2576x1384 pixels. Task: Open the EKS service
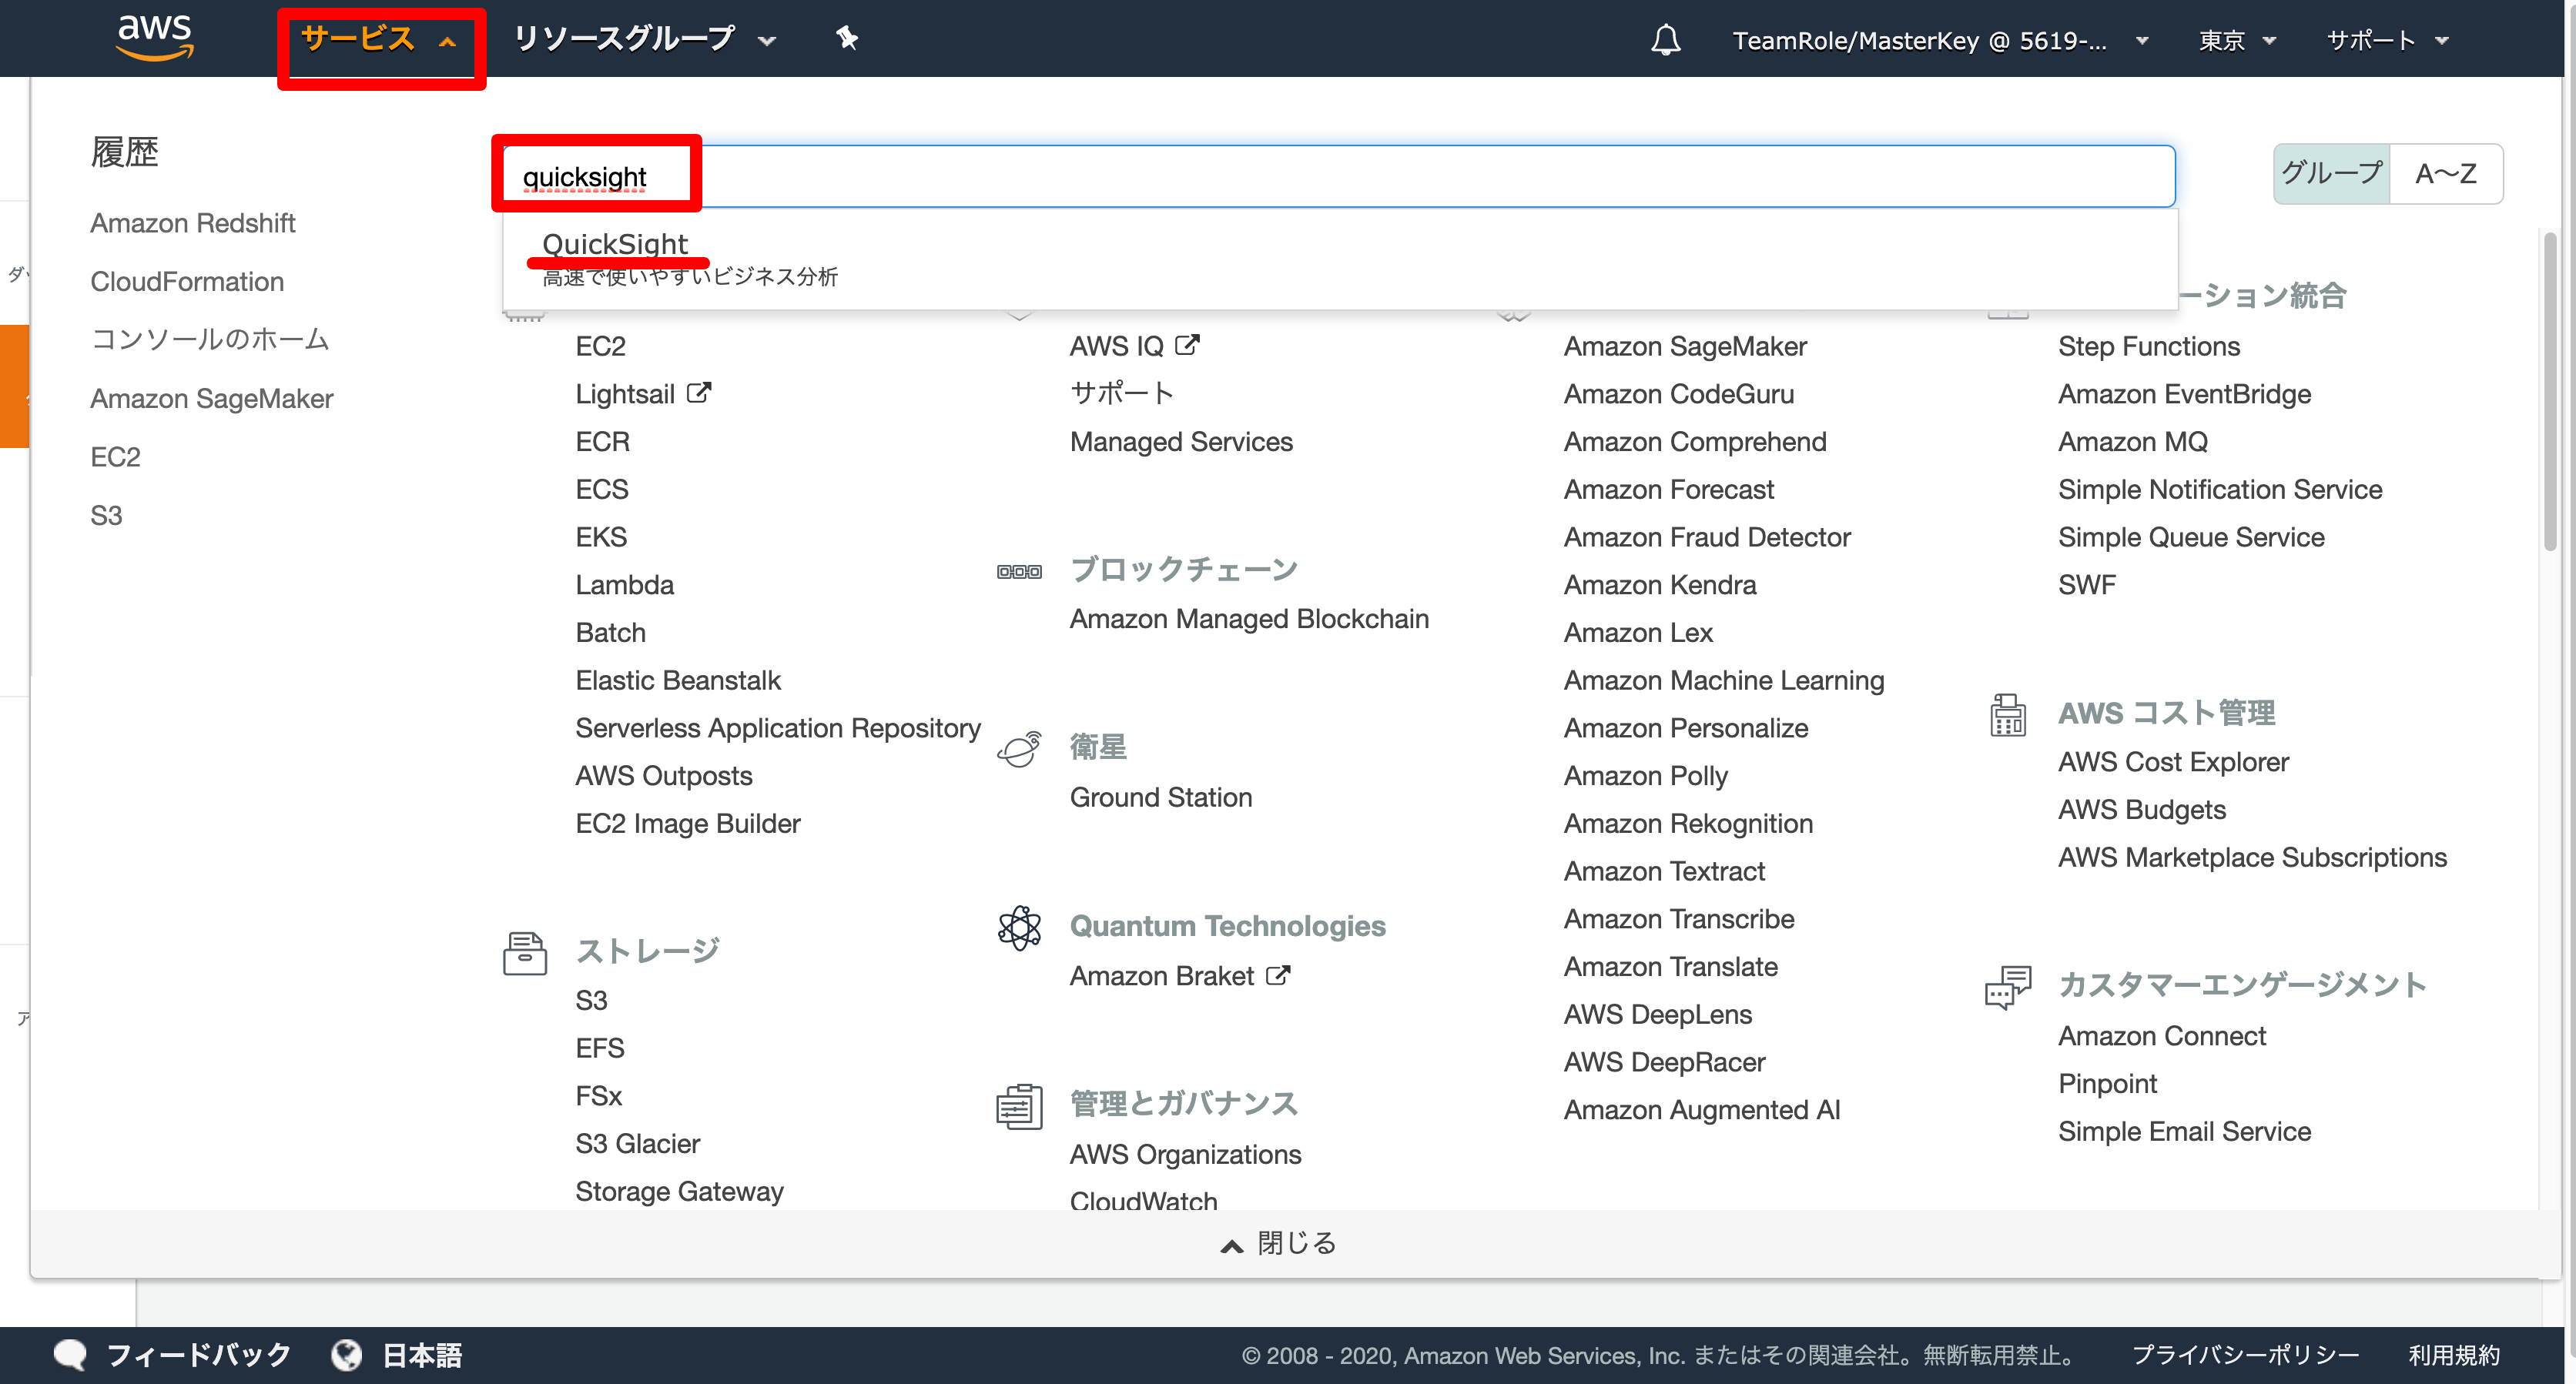(601, 537)
